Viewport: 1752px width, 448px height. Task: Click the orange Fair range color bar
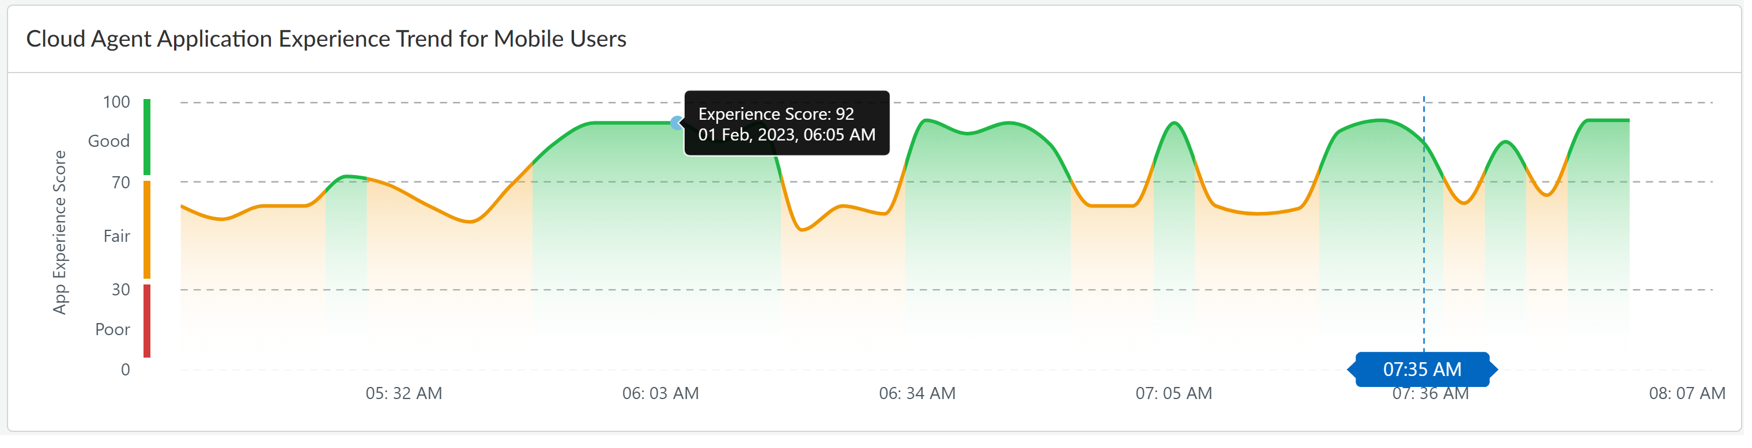pos(147,230)
